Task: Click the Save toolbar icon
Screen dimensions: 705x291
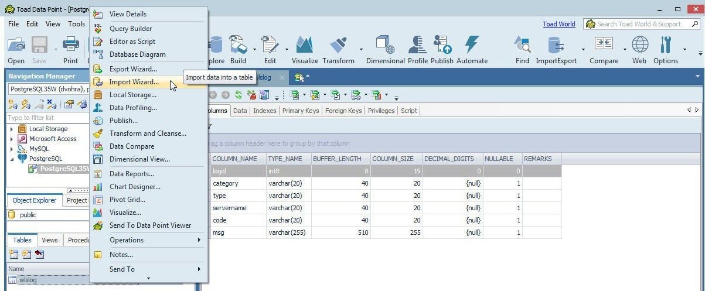Action: (39, 50)
